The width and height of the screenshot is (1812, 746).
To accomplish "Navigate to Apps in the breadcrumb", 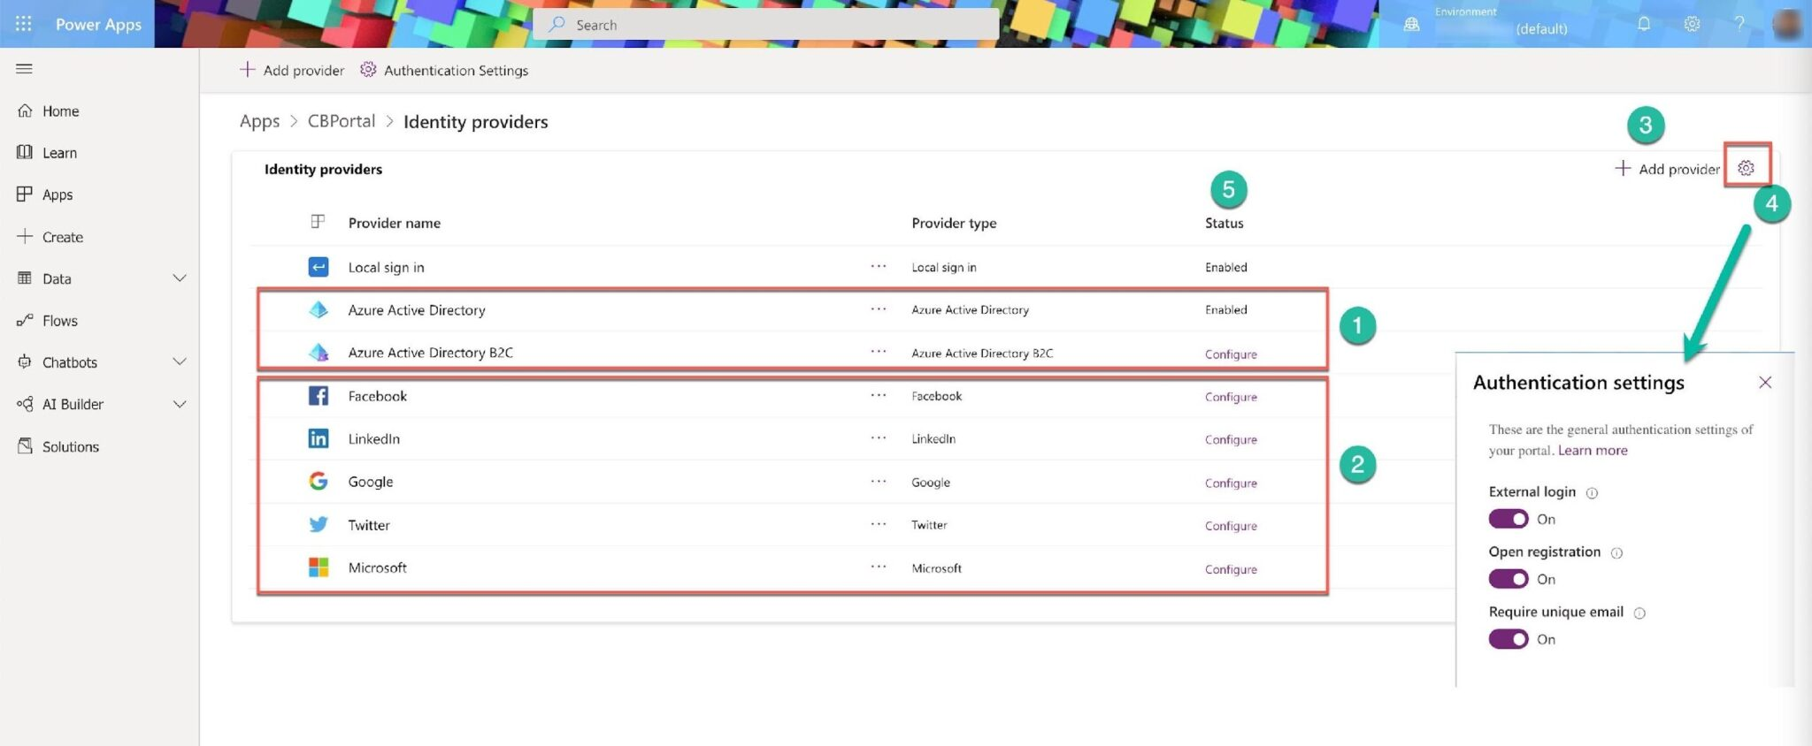I will tap(259, 122).
